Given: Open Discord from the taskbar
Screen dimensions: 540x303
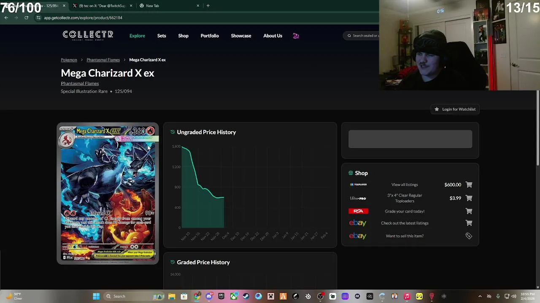Looking at the screenshot, I should click(209, 296).
